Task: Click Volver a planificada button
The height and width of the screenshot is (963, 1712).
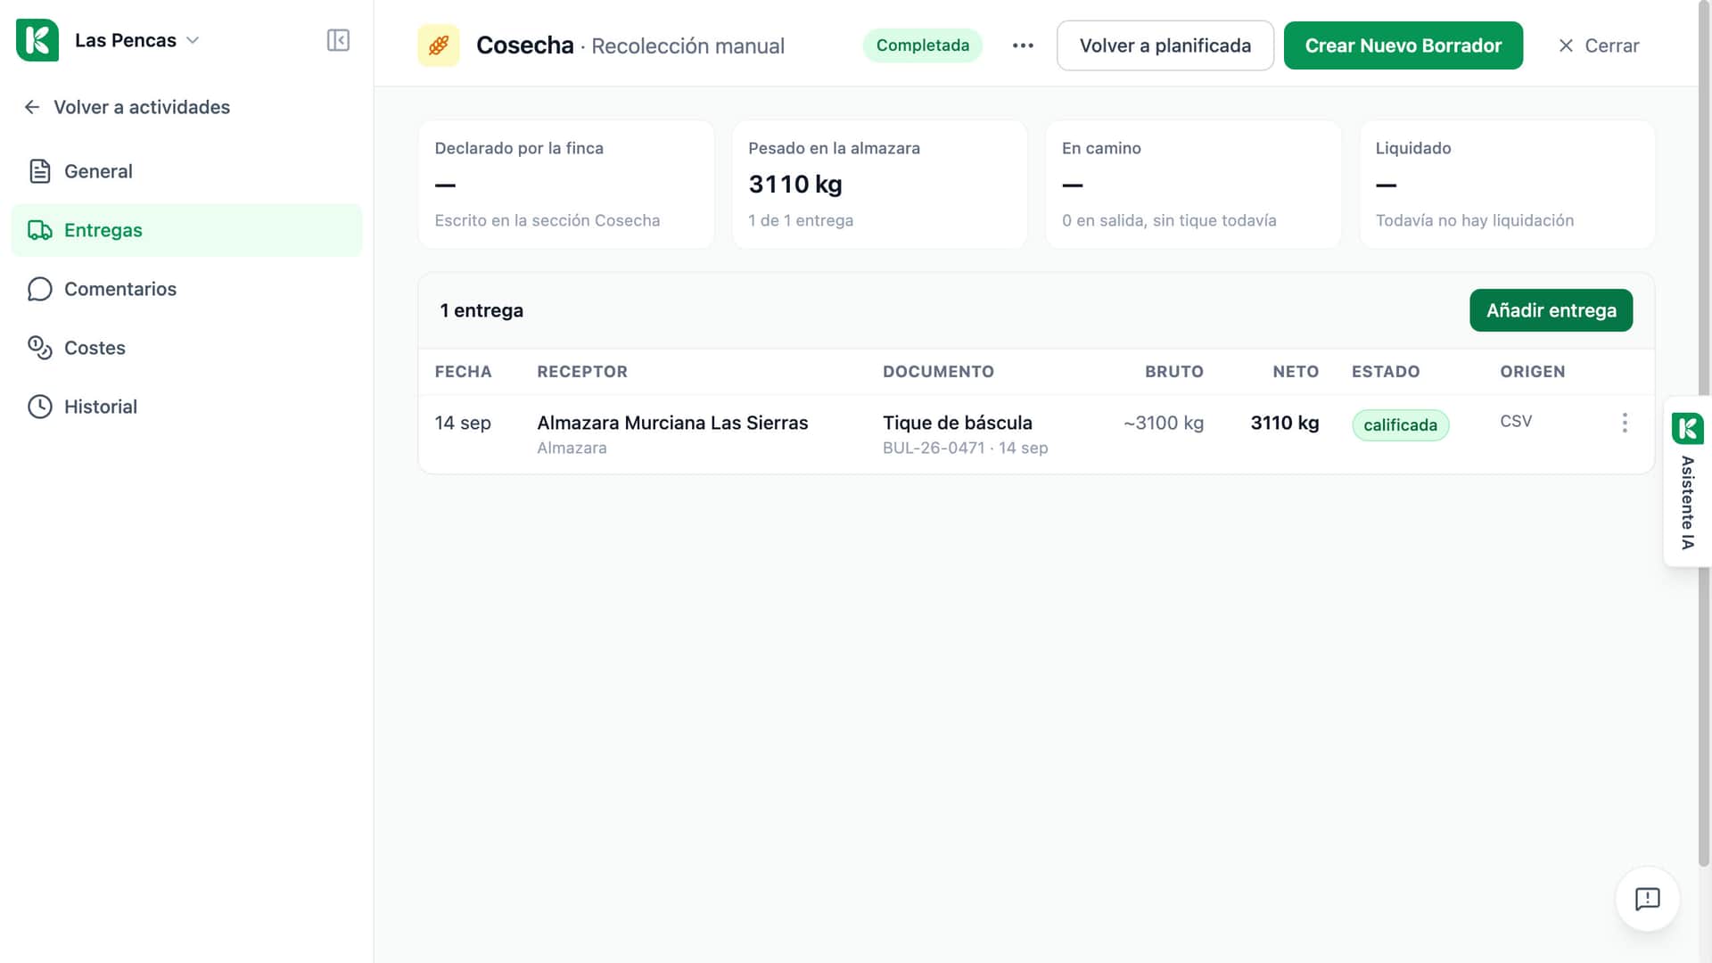Action: pos(1165,45)
